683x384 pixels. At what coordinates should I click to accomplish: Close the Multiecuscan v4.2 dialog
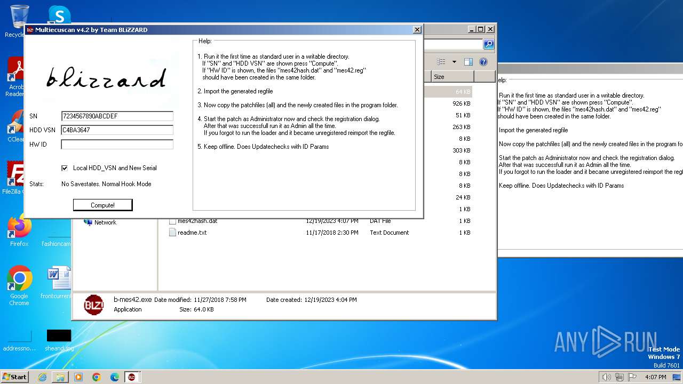pos(417,30)
